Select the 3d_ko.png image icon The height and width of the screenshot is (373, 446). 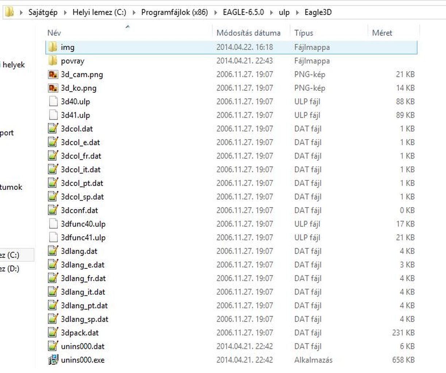53,88
